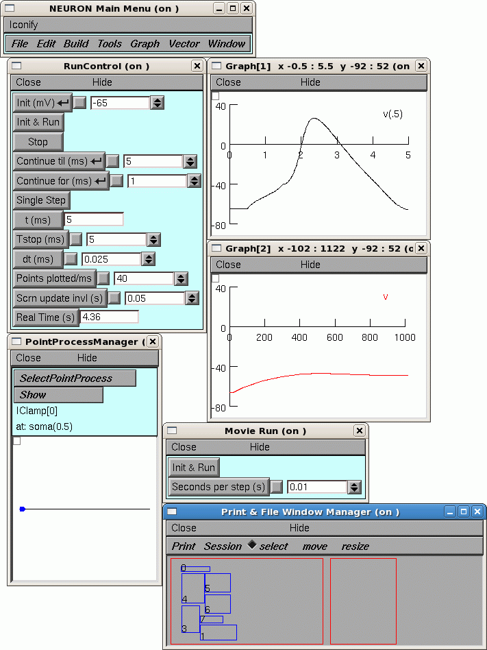Click the dt field showing 0.025
This screenshot has width=487, height=650.
point(111,259)
